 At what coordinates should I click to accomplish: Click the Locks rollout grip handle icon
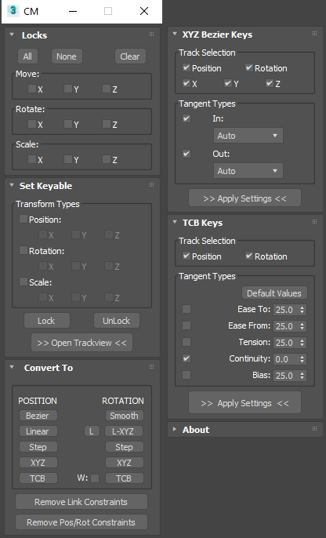[x=151, y=34]
